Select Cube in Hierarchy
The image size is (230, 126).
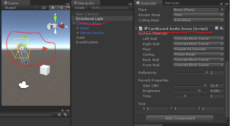click(80, 38)
